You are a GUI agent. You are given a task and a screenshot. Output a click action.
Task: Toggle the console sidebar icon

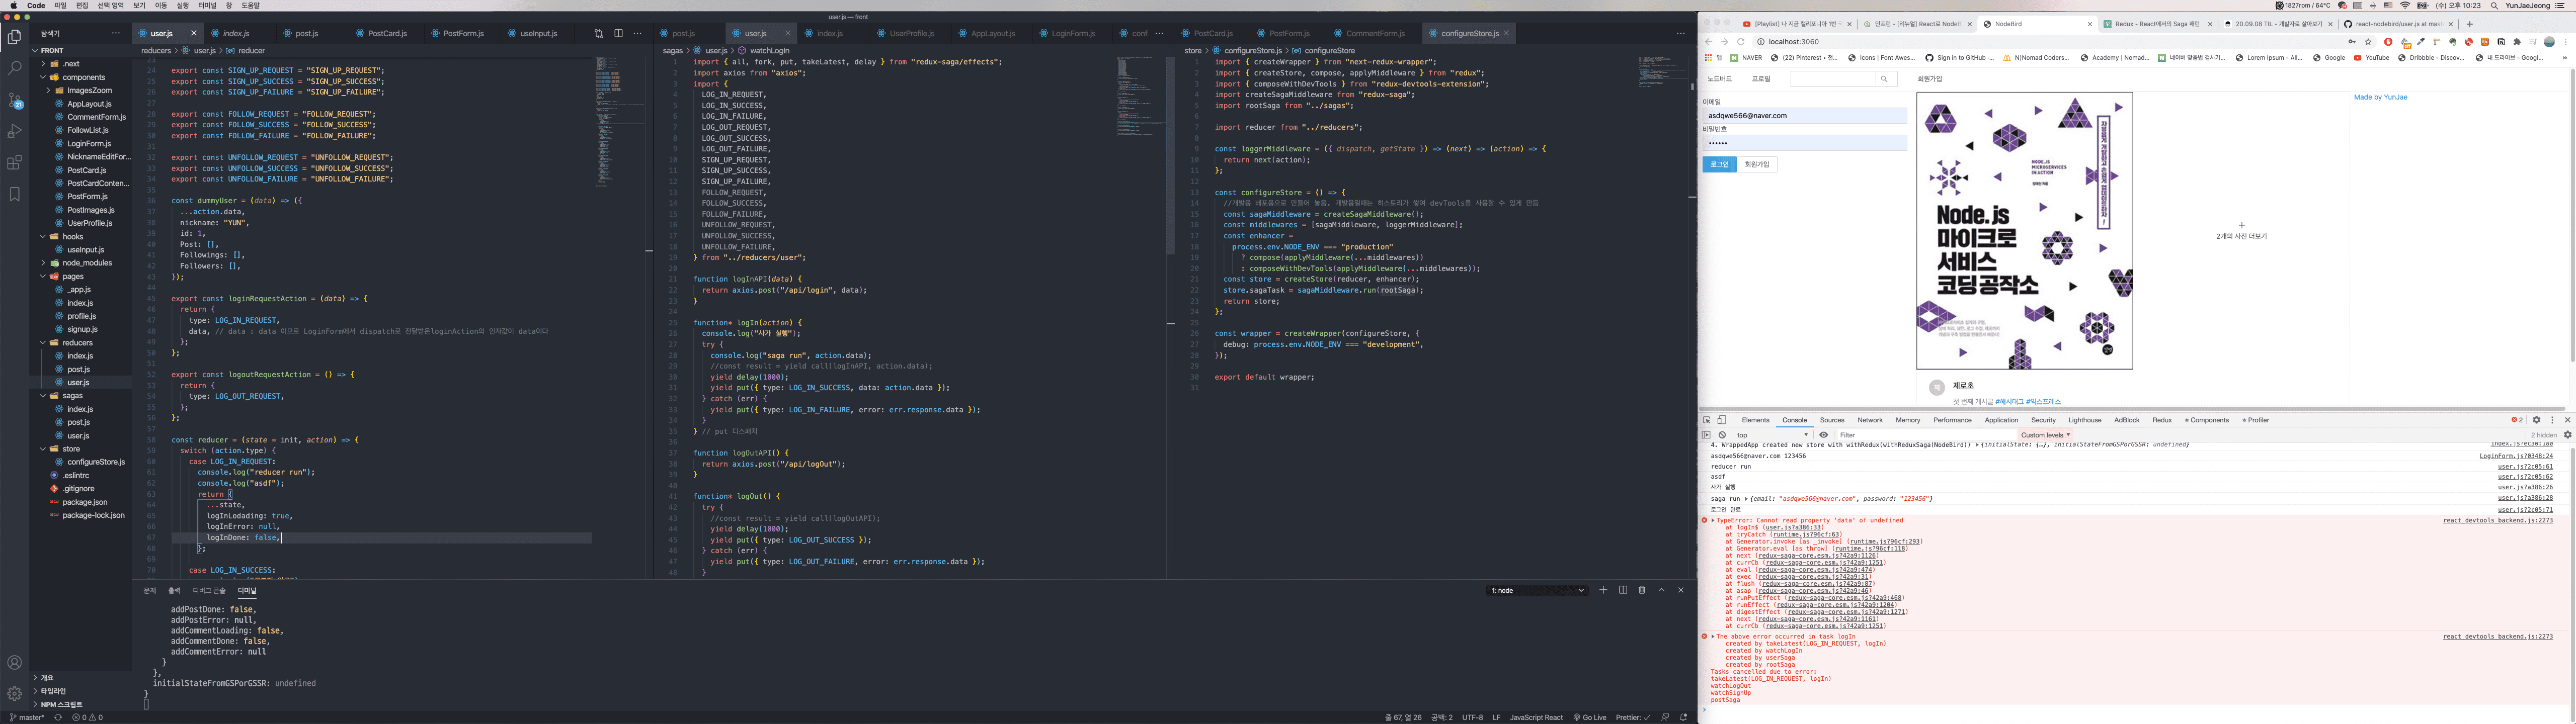(x=1707, y=435)
